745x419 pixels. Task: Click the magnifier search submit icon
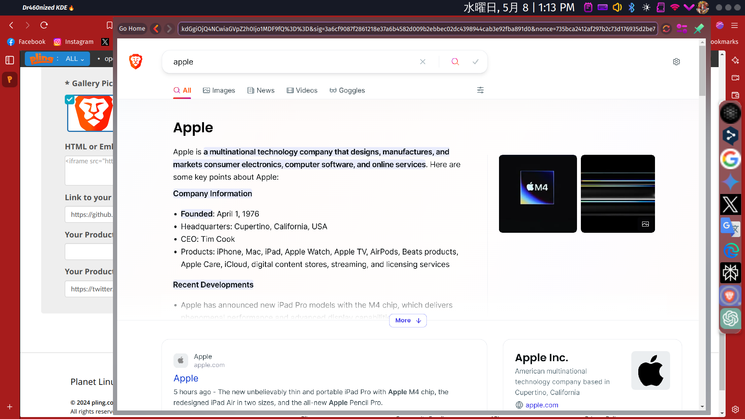click(x=455, y=62)
